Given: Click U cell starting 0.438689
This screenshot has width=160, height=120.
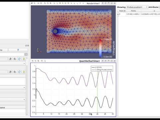Looking at the screenshot, I should [x=151, y=14].
